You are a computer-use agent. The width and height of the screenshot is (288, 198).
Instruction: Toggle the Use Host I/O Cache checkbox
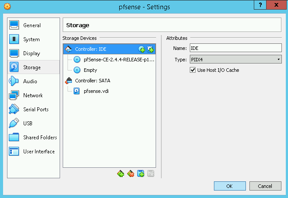point(193,70)
